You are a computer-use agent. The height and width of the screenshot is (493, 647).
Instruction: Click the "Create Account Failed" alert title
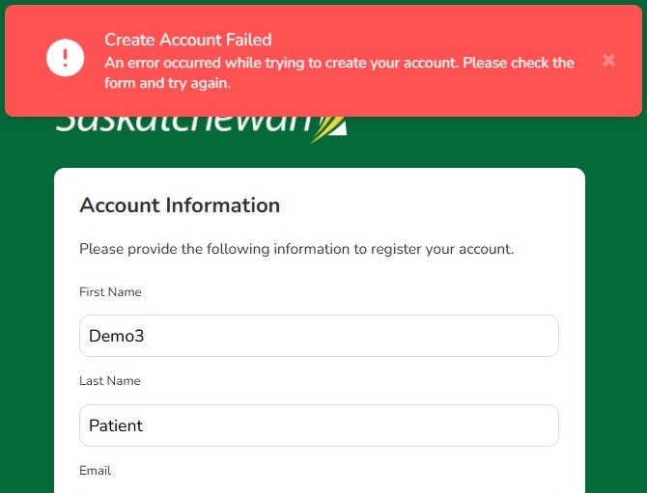[x=188, y=40]
